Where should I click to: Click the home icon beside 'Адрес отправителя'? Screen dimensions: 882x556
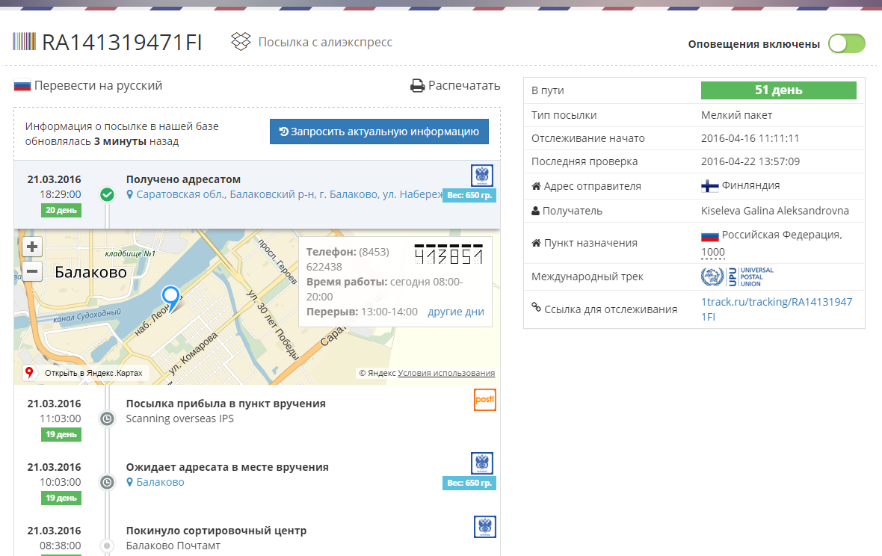(x=536, y=186)
